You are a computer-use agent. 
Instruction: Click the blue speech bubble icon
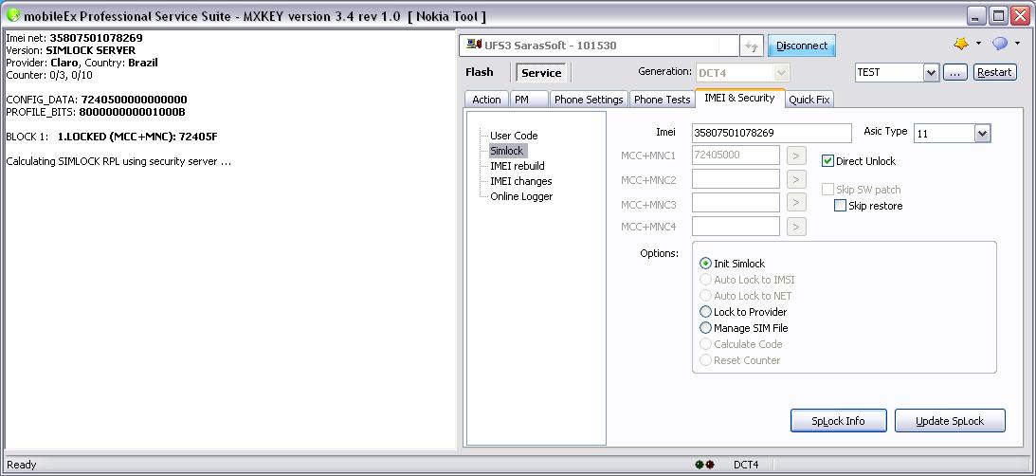(1000, 44)
